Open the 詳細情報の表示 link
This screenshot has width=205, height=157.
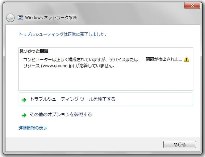tap(33, 128)
